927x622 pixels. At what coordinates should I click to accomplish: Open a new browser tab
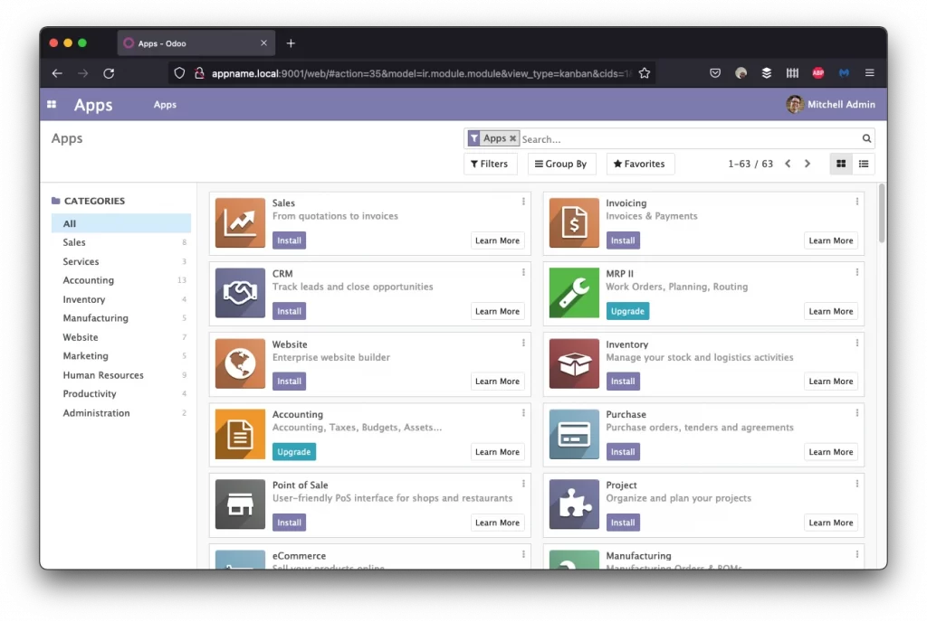(291, 43)
